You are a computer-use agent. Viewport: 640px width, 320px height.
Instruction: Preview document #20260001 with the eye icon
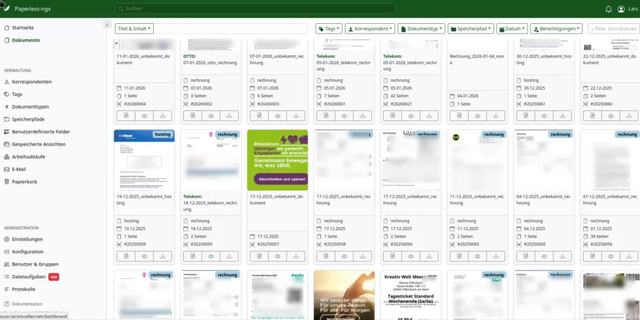click(x=344, y=115)
